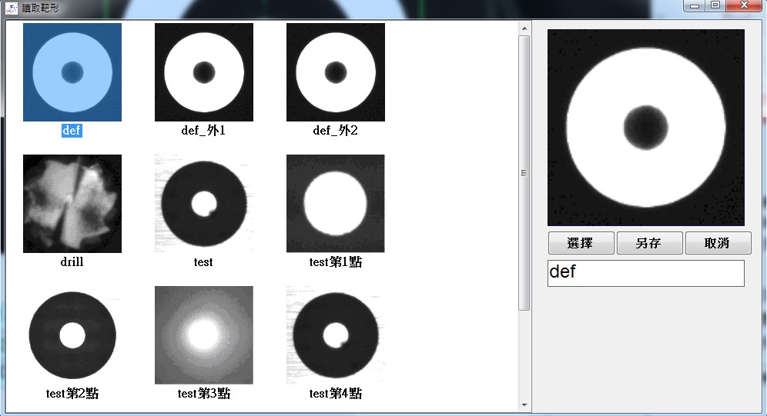Click the 取消 (Cancel) button

(718, 243)
